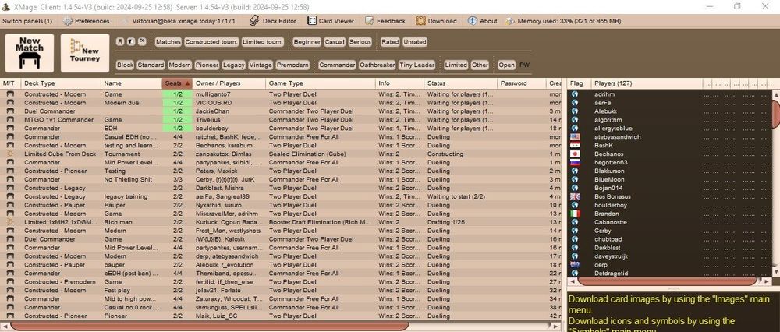This screenshot has height=332, width=780.
Task: Click the Switch panels (1) menu
Action: (27, 21)
